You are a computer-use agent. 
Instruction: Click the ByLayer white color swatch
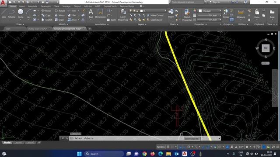click(x=200, y=11)
